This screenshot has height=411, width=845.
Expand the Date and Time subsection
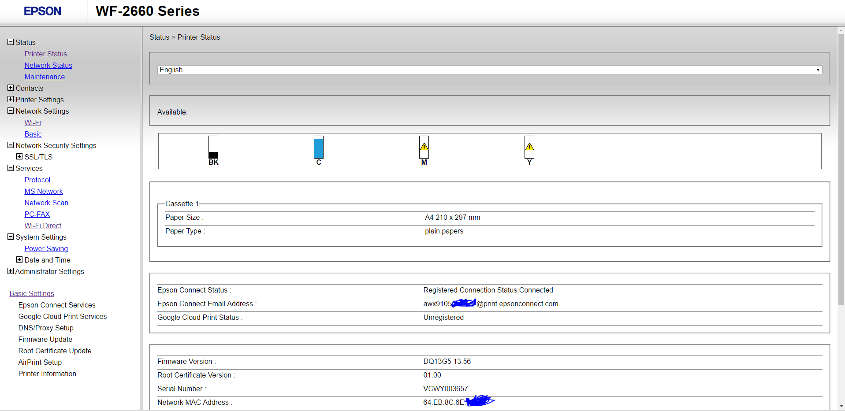pos(19,259)
